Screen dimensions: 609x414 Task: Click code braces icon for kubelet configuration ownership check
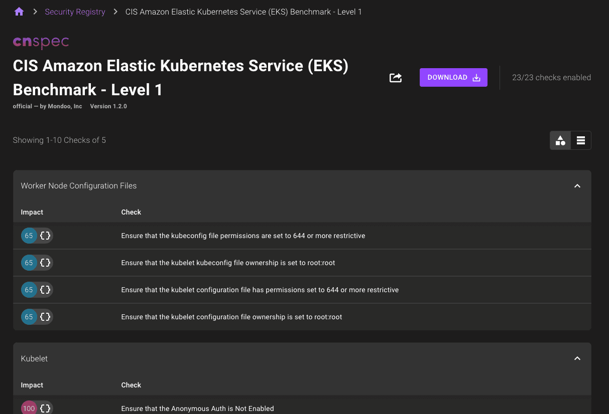click(45, 317)
